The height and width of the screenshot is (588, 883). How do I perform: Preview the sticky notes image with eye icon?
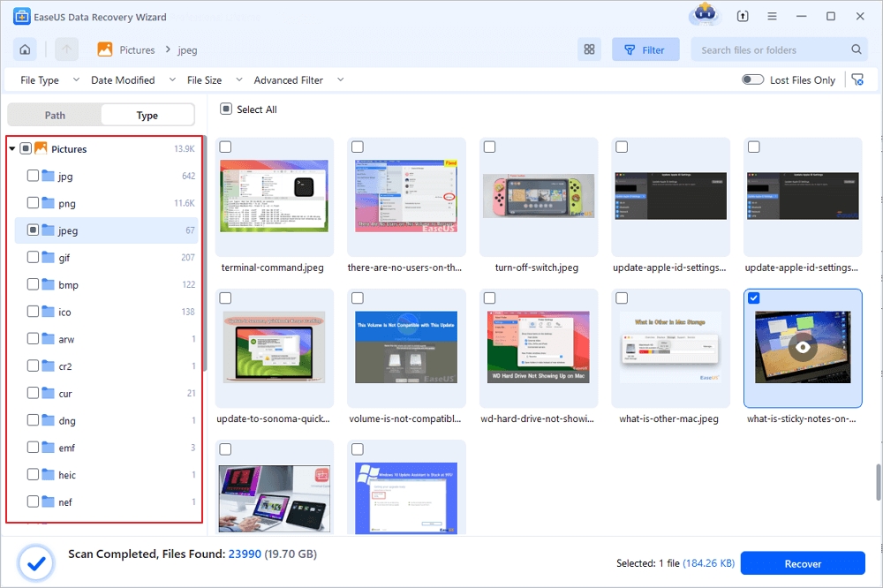tap(802, 347)
